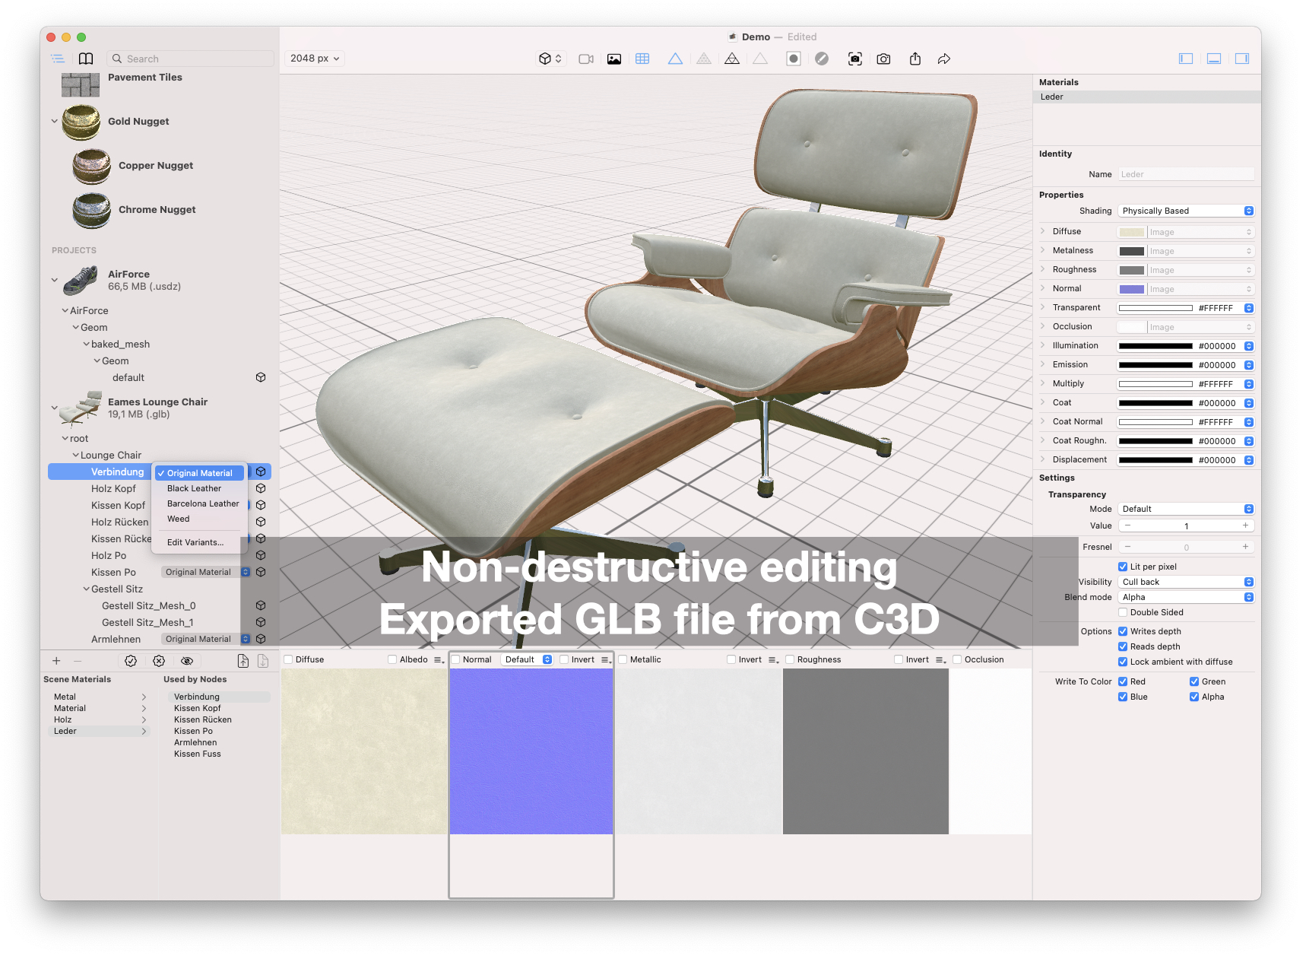Collapse the Eames Lounge Chair project tree
The image size is (1306, 959).
(x=54, y=407)
